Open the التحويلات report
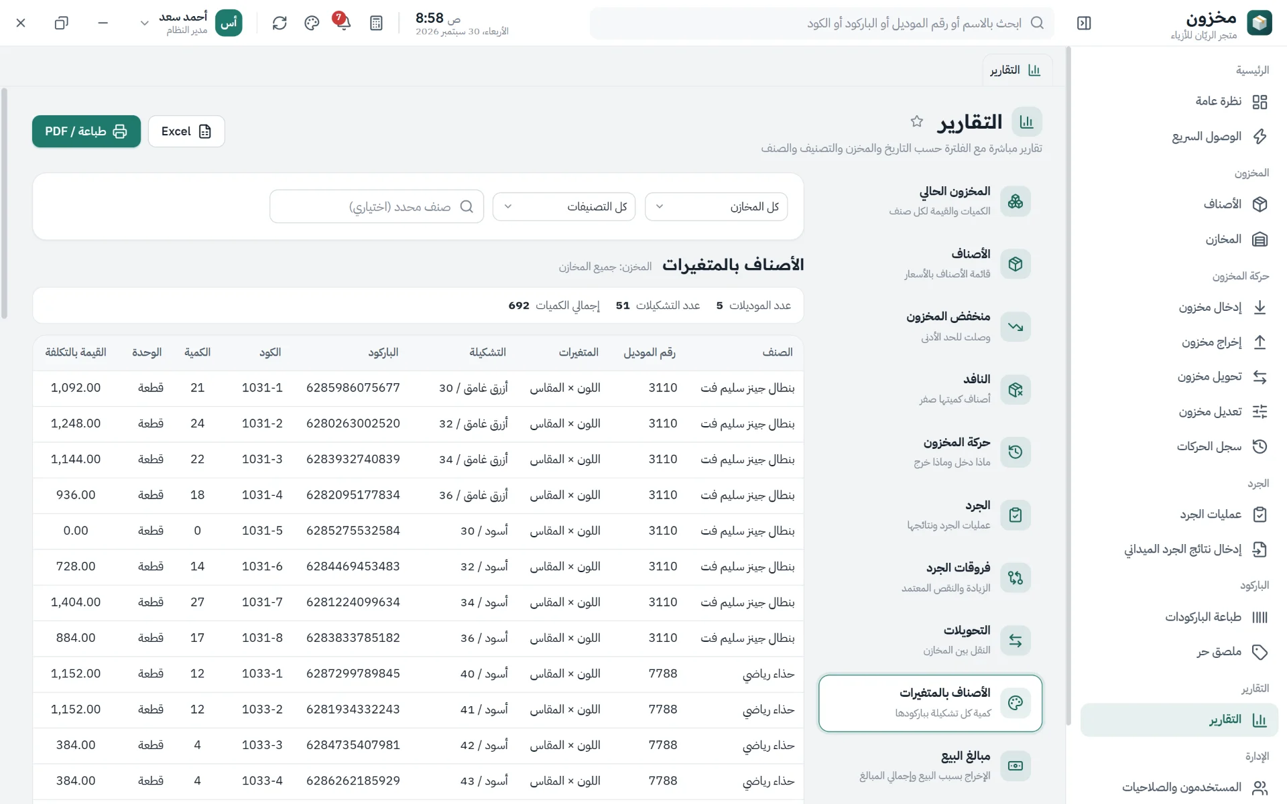 point(930,641)
